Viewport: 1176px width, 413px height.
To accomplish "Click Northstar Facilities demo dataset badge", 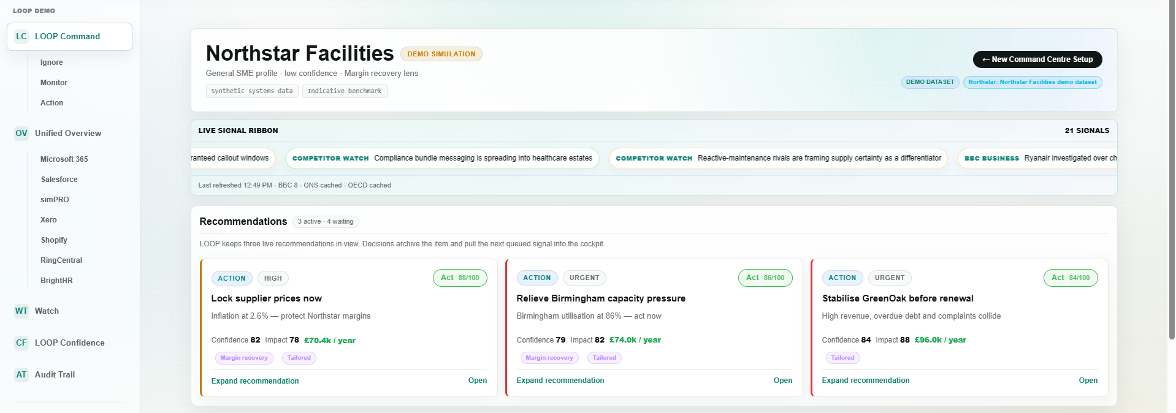I will click(x=1033, y=82).
